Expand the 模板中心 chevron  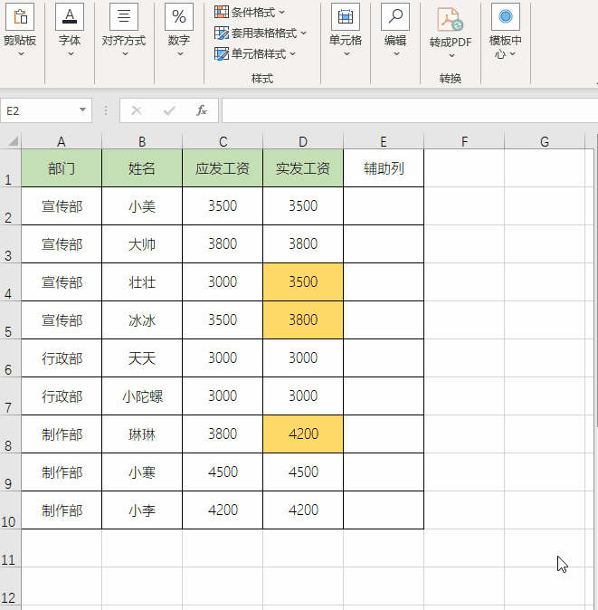(x=512, y=54)
